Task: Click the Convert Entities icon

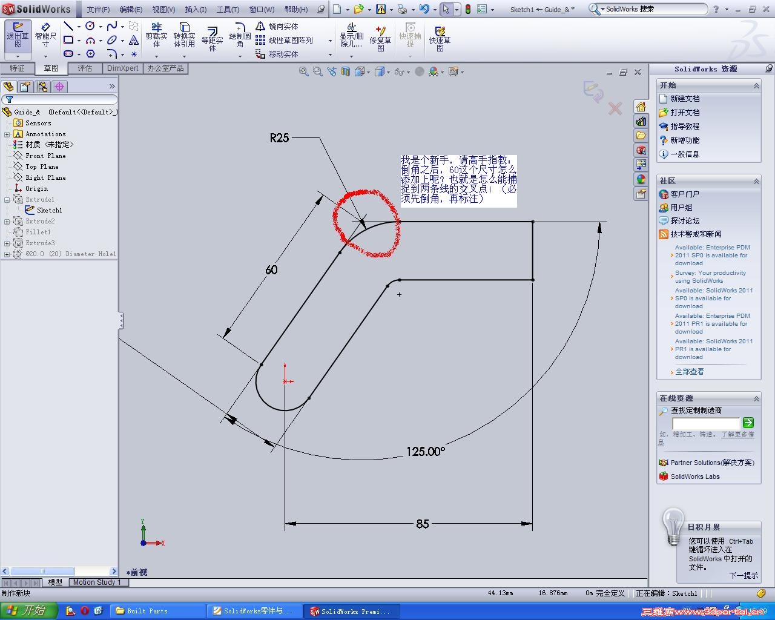Action: tap(185, 38)
